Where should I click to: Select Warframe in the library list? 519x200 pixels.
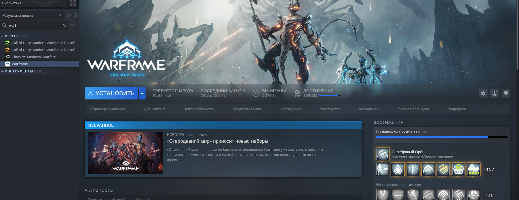point(40,64)
